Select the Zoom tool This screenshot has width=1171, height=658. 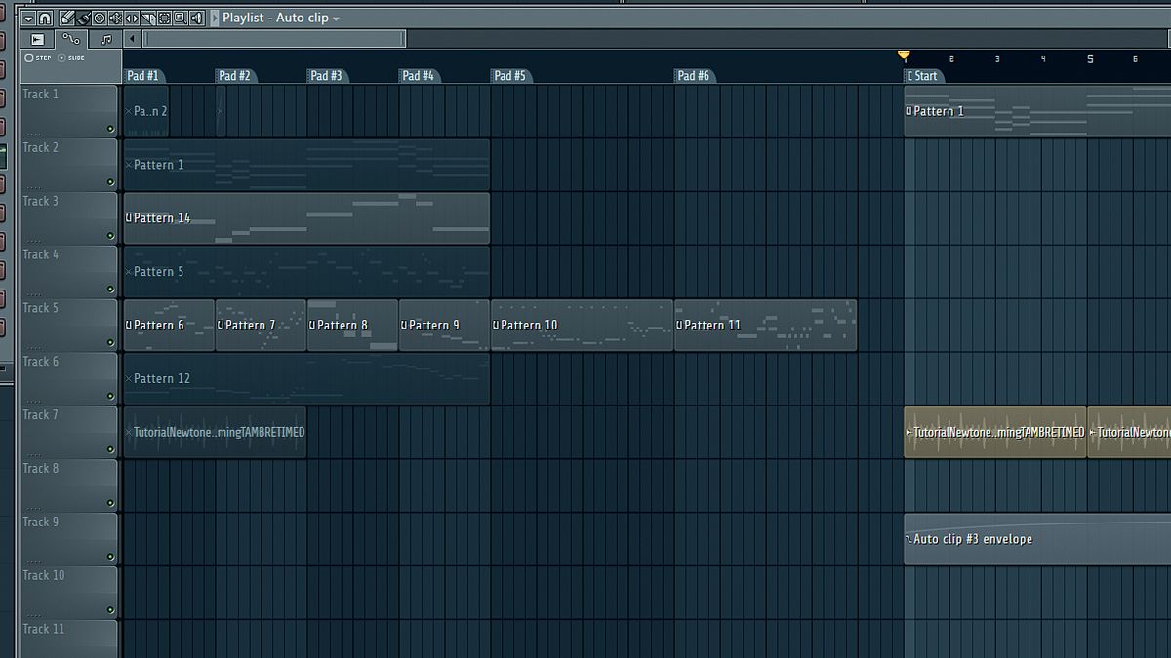coord(180,18)
